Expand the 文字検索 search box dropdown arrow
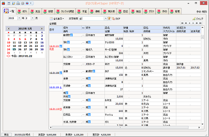Viewport: 209px width, 137px height. click(x=106, y=18)
